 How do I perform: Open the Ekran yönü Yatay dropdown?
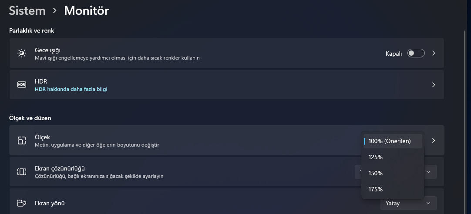click(x=408, y=203)
